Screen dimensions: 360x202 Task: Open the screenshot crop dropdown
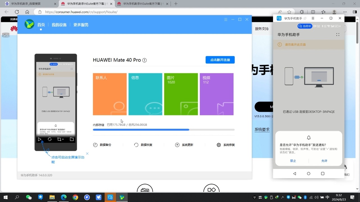(60, 139)
